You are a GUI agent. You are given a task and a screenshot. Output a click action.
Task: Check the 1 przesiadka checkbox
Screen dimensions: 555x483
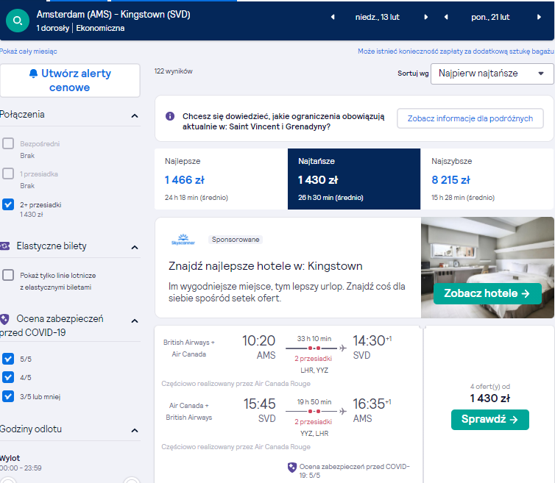pos(8,173)
